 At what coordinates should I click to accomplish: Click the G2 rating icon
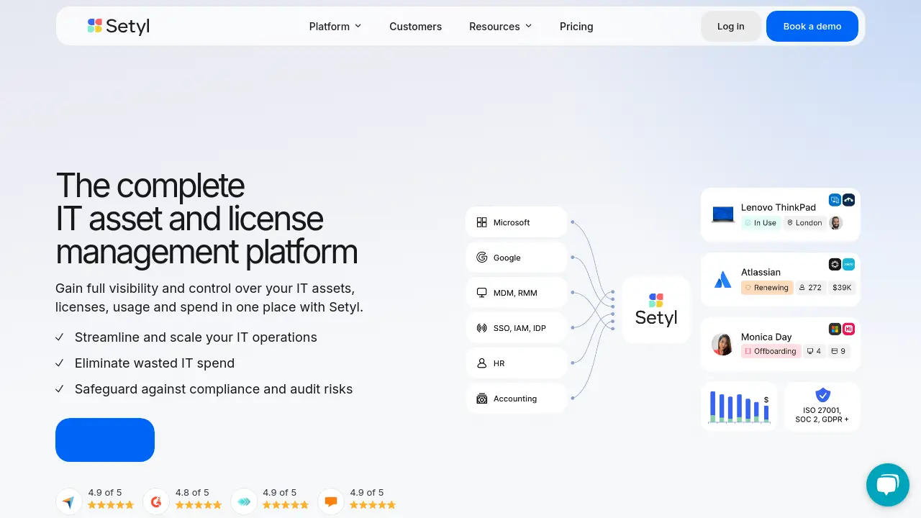click(156, 501)
